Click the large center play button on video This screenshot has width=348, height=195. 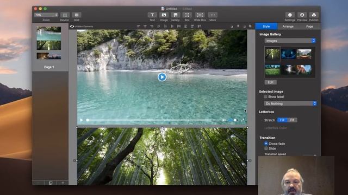162,77
